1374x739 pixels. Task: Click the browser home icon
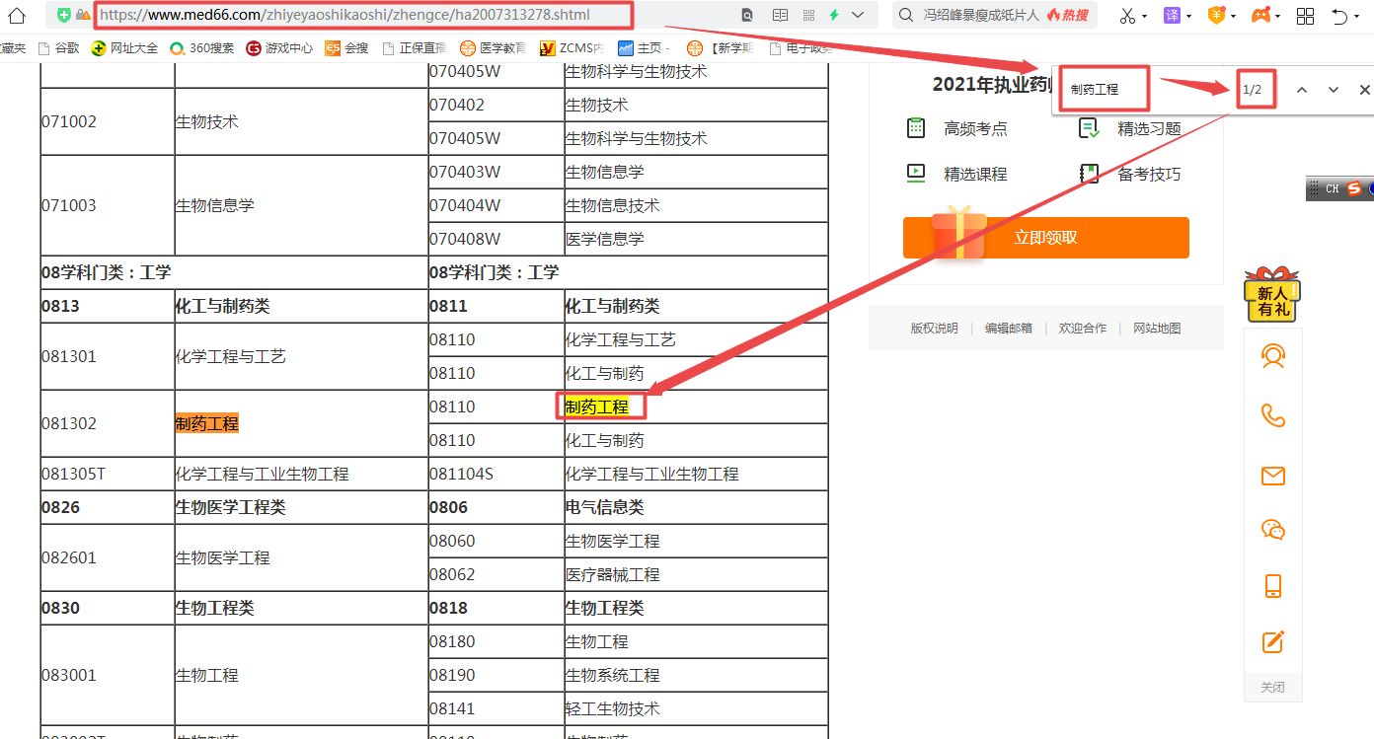click(x=16, y=15)
